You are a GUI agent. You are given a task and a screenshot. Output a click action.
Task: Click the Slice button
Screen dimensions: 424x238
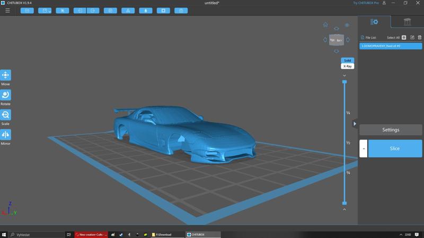395,149
